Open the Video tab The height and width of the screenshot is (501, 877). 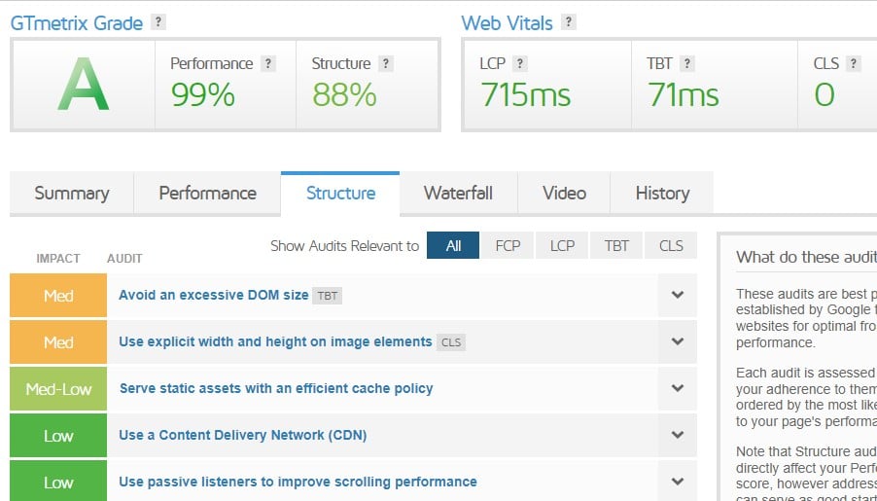tap(564, 194)
